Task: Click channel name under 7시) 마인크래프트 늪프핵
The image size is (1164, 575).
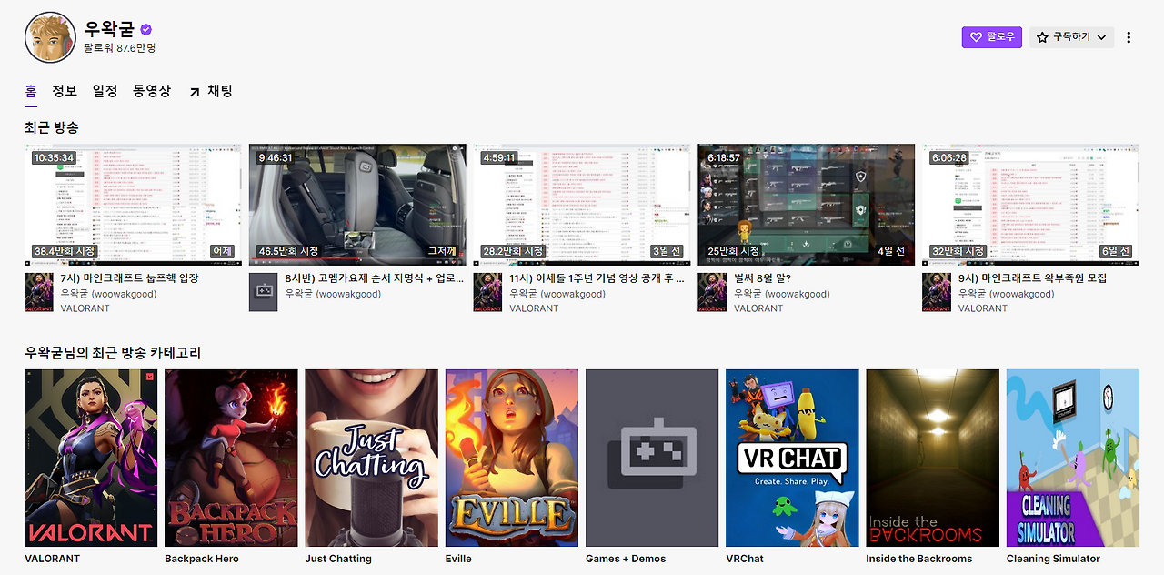Action: (108, 294)
